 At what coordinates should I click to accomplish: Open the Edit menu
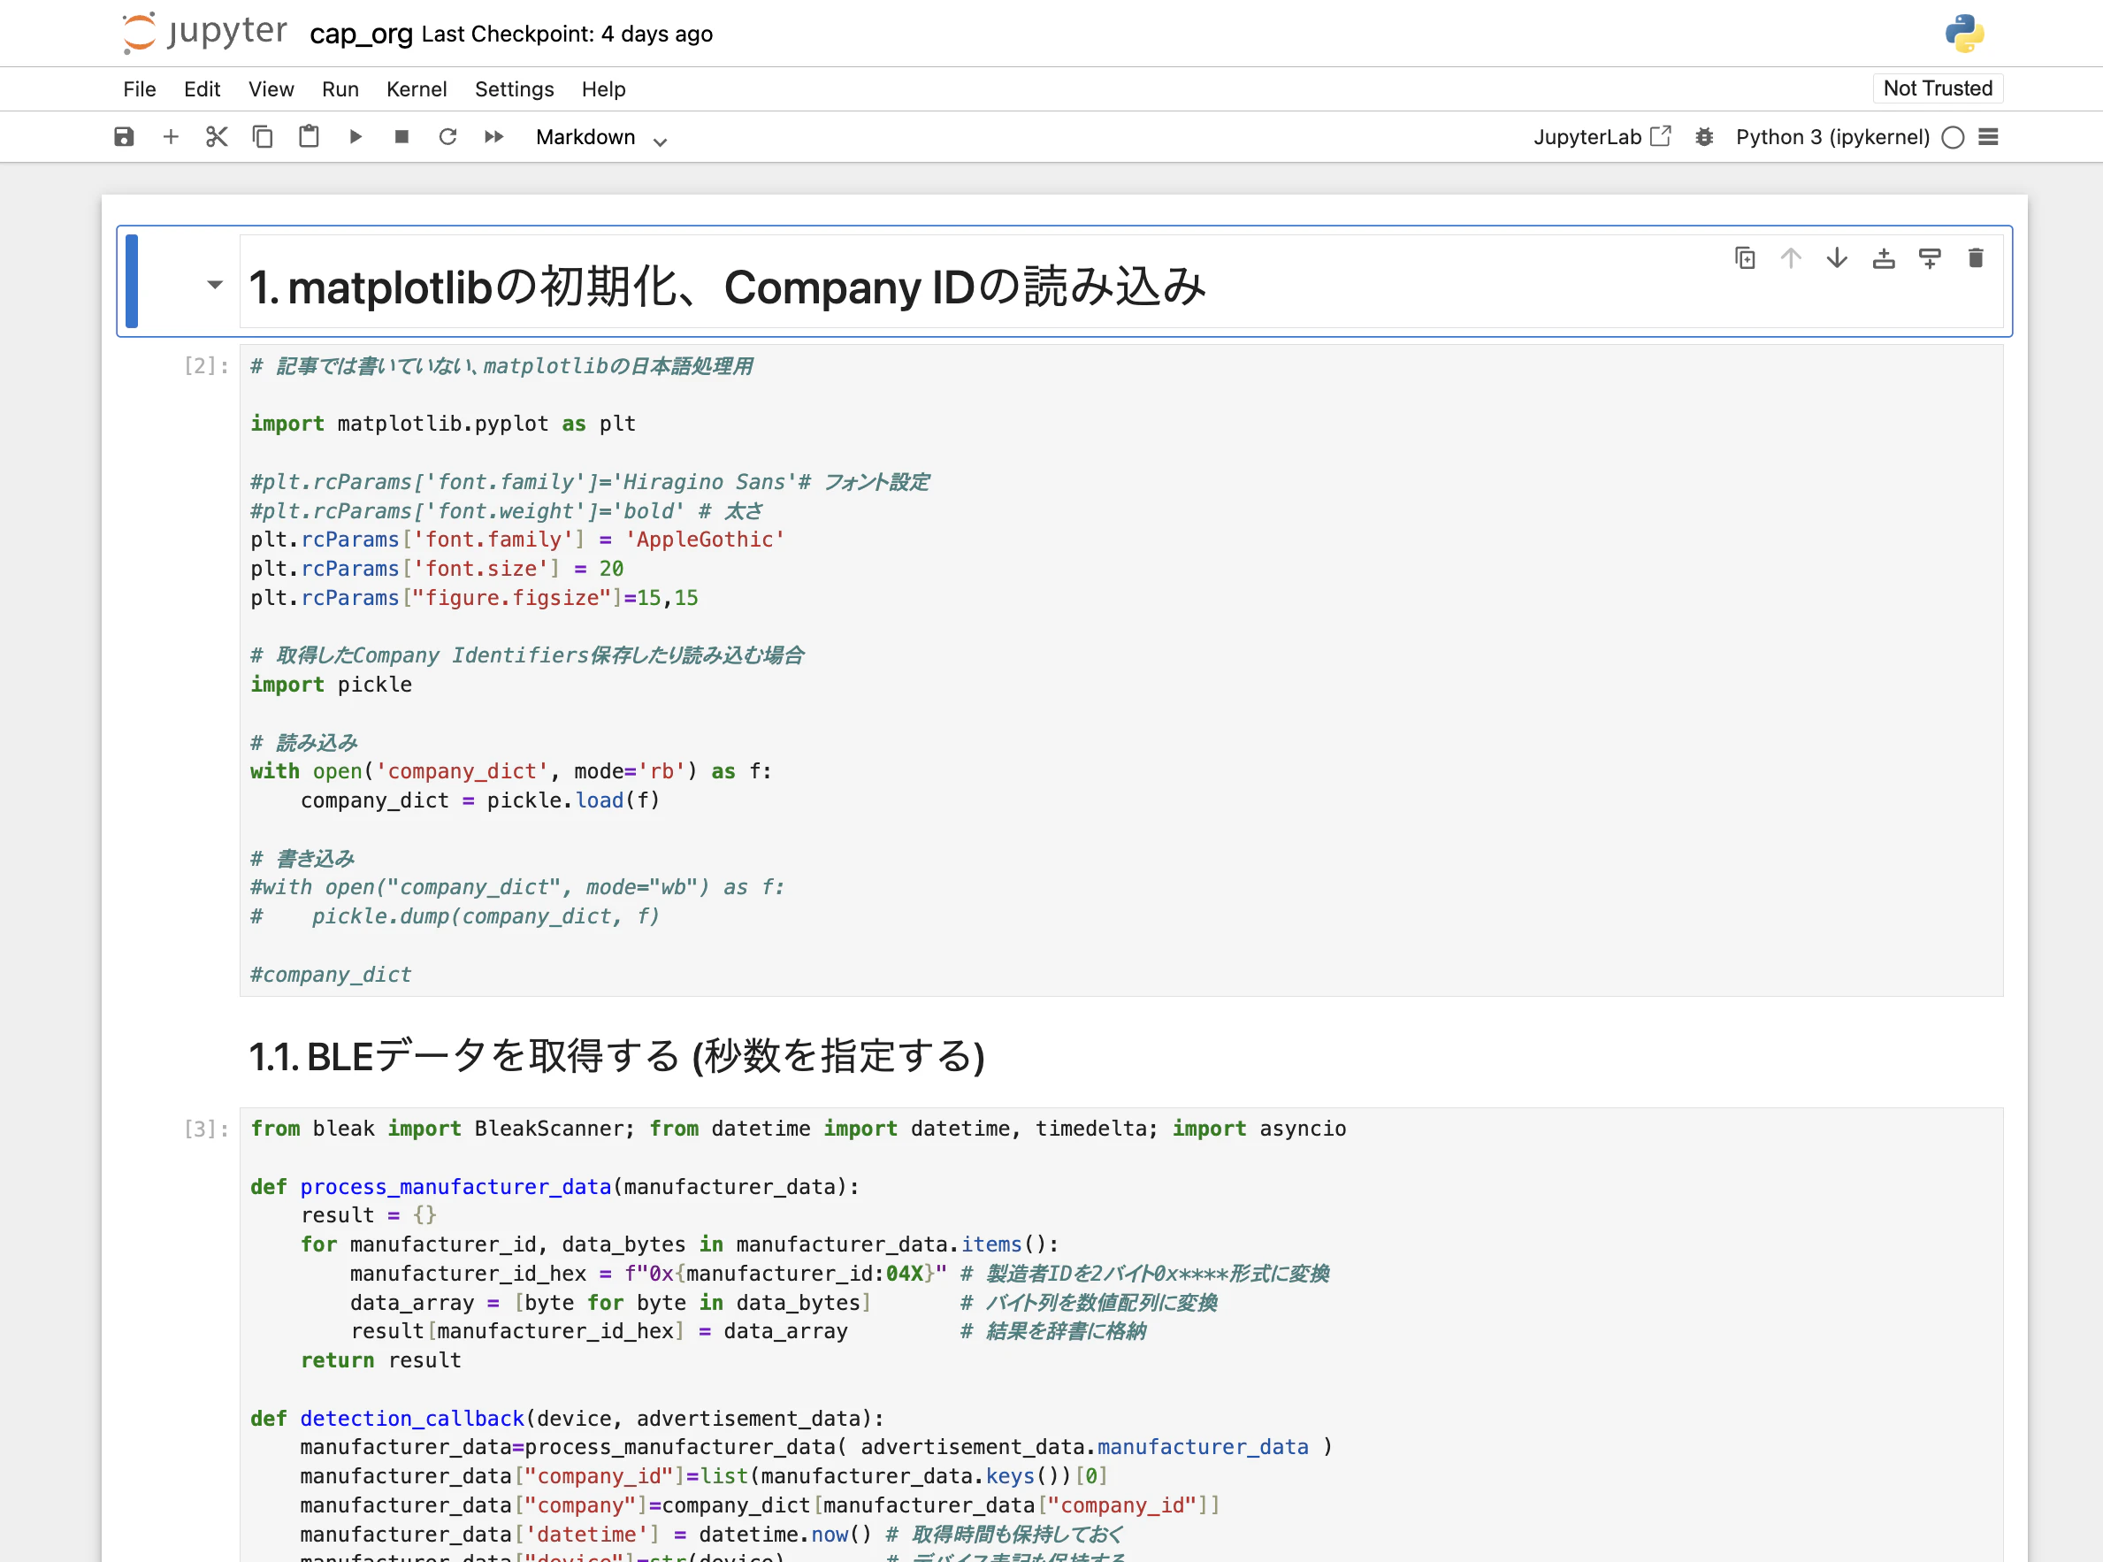[203, 88]
